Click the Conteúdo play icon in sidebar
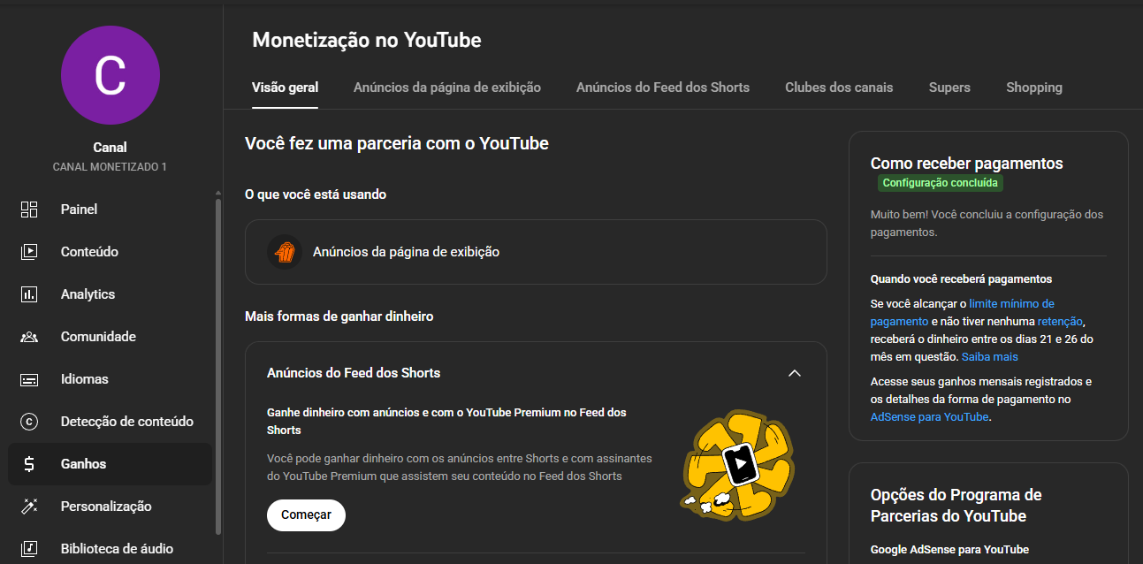Image resolution: width=1143 pixels, height=564 pixels. tap(29, 252)
